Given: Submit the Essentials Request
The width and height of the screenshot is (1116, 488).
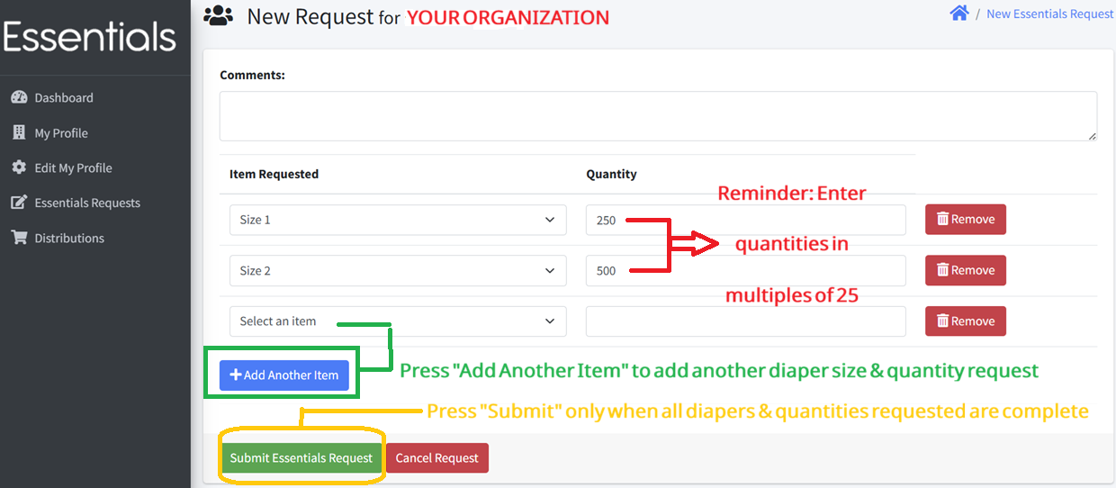Looking at the screenshot, I should (x=301, y=457).
